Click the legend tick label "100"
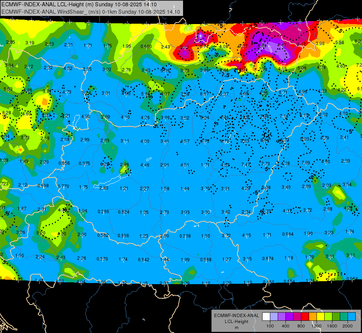362x333 pixels. click(x=270, y=326)
